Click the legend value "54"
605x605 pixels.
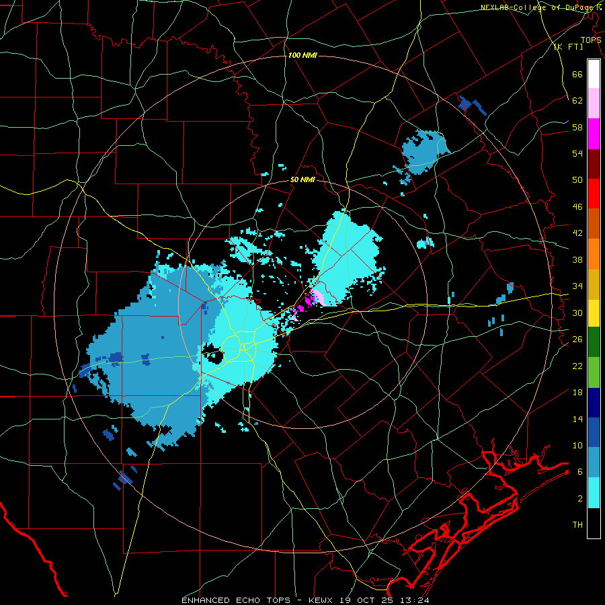577,153
